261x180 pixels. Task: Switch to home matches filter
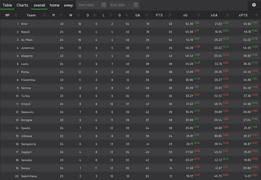click(x=55, y=5)
